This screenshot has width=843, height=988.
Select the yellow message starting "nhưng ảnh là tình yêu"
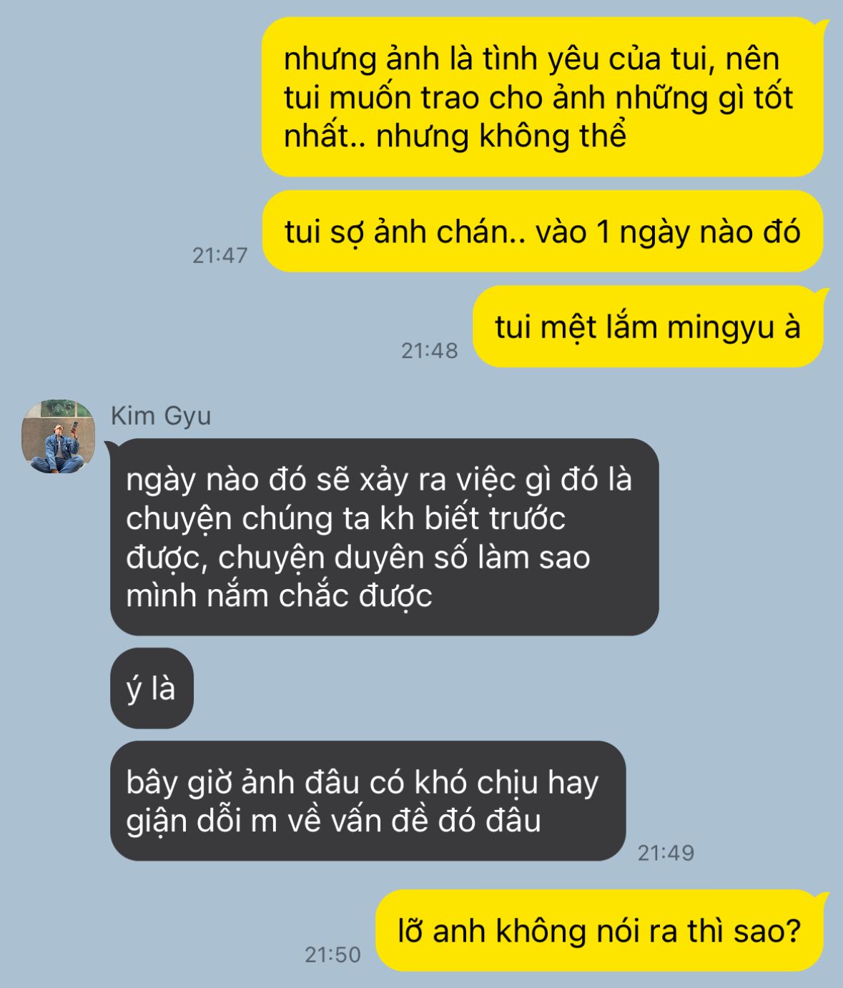(x=542, y=97)
